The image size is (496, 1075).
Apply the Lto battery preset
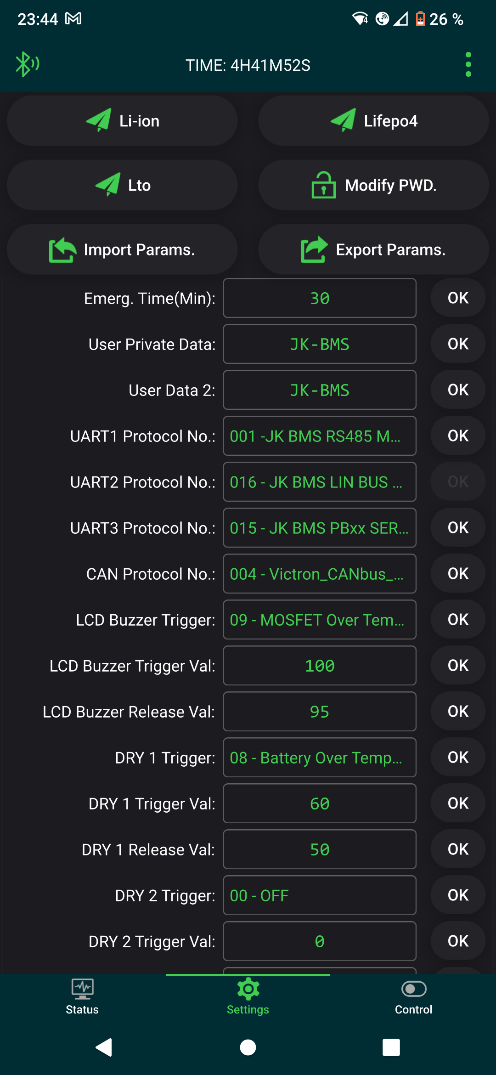coord(122,185)
